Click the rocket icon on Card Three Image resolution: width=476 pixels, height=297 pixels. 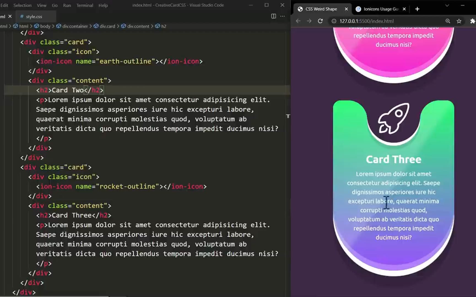click(394, 119)
